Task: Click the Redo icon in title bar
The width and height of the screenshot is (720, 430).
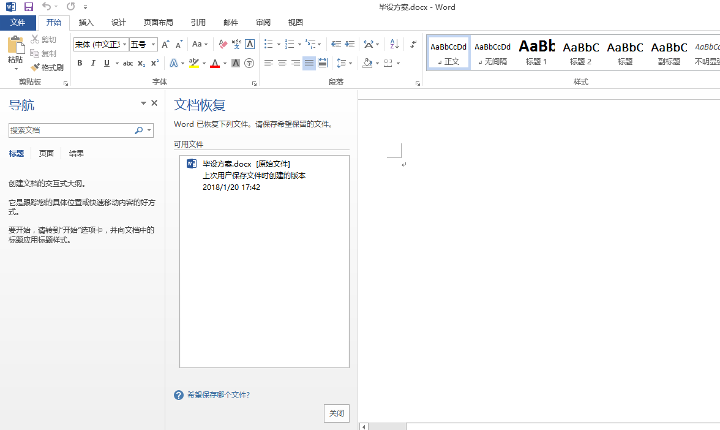Action: [71, 6]
